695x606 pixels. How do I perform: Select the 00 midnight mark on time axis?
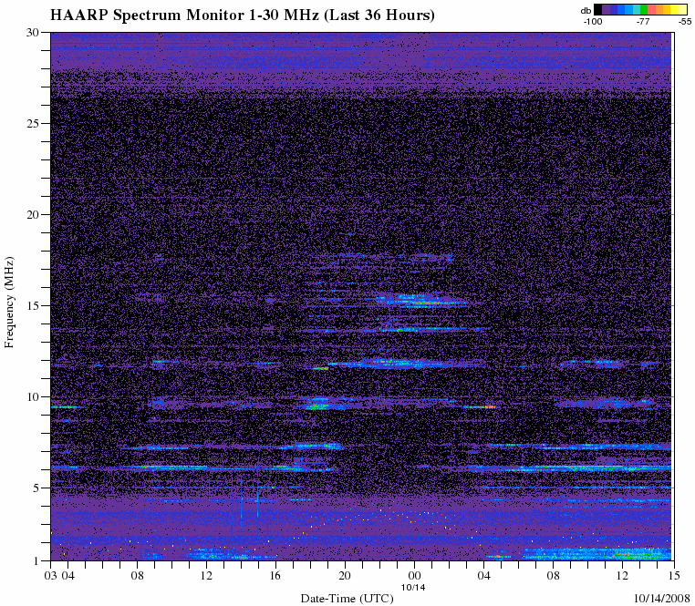coord(414,576)
